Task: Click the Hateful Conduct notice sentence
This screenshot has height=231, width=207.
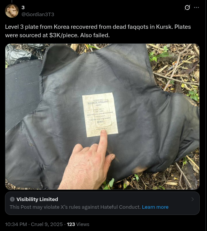Action: [x=75, y=207]
